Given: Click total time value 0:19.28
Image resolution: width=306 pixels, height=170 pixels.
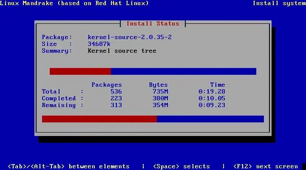Looking at the screenshot, I should 212,91.
